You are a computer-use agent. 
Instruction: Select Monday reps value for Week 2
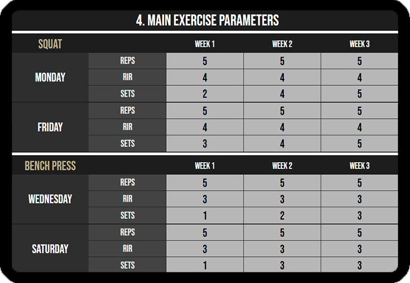(282, 61)
